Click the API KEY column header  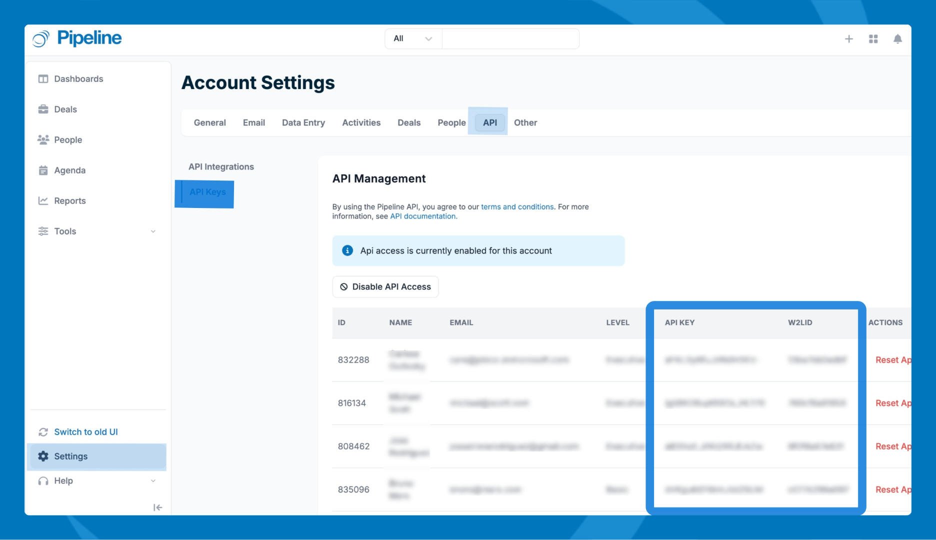[x=679, y=322]
